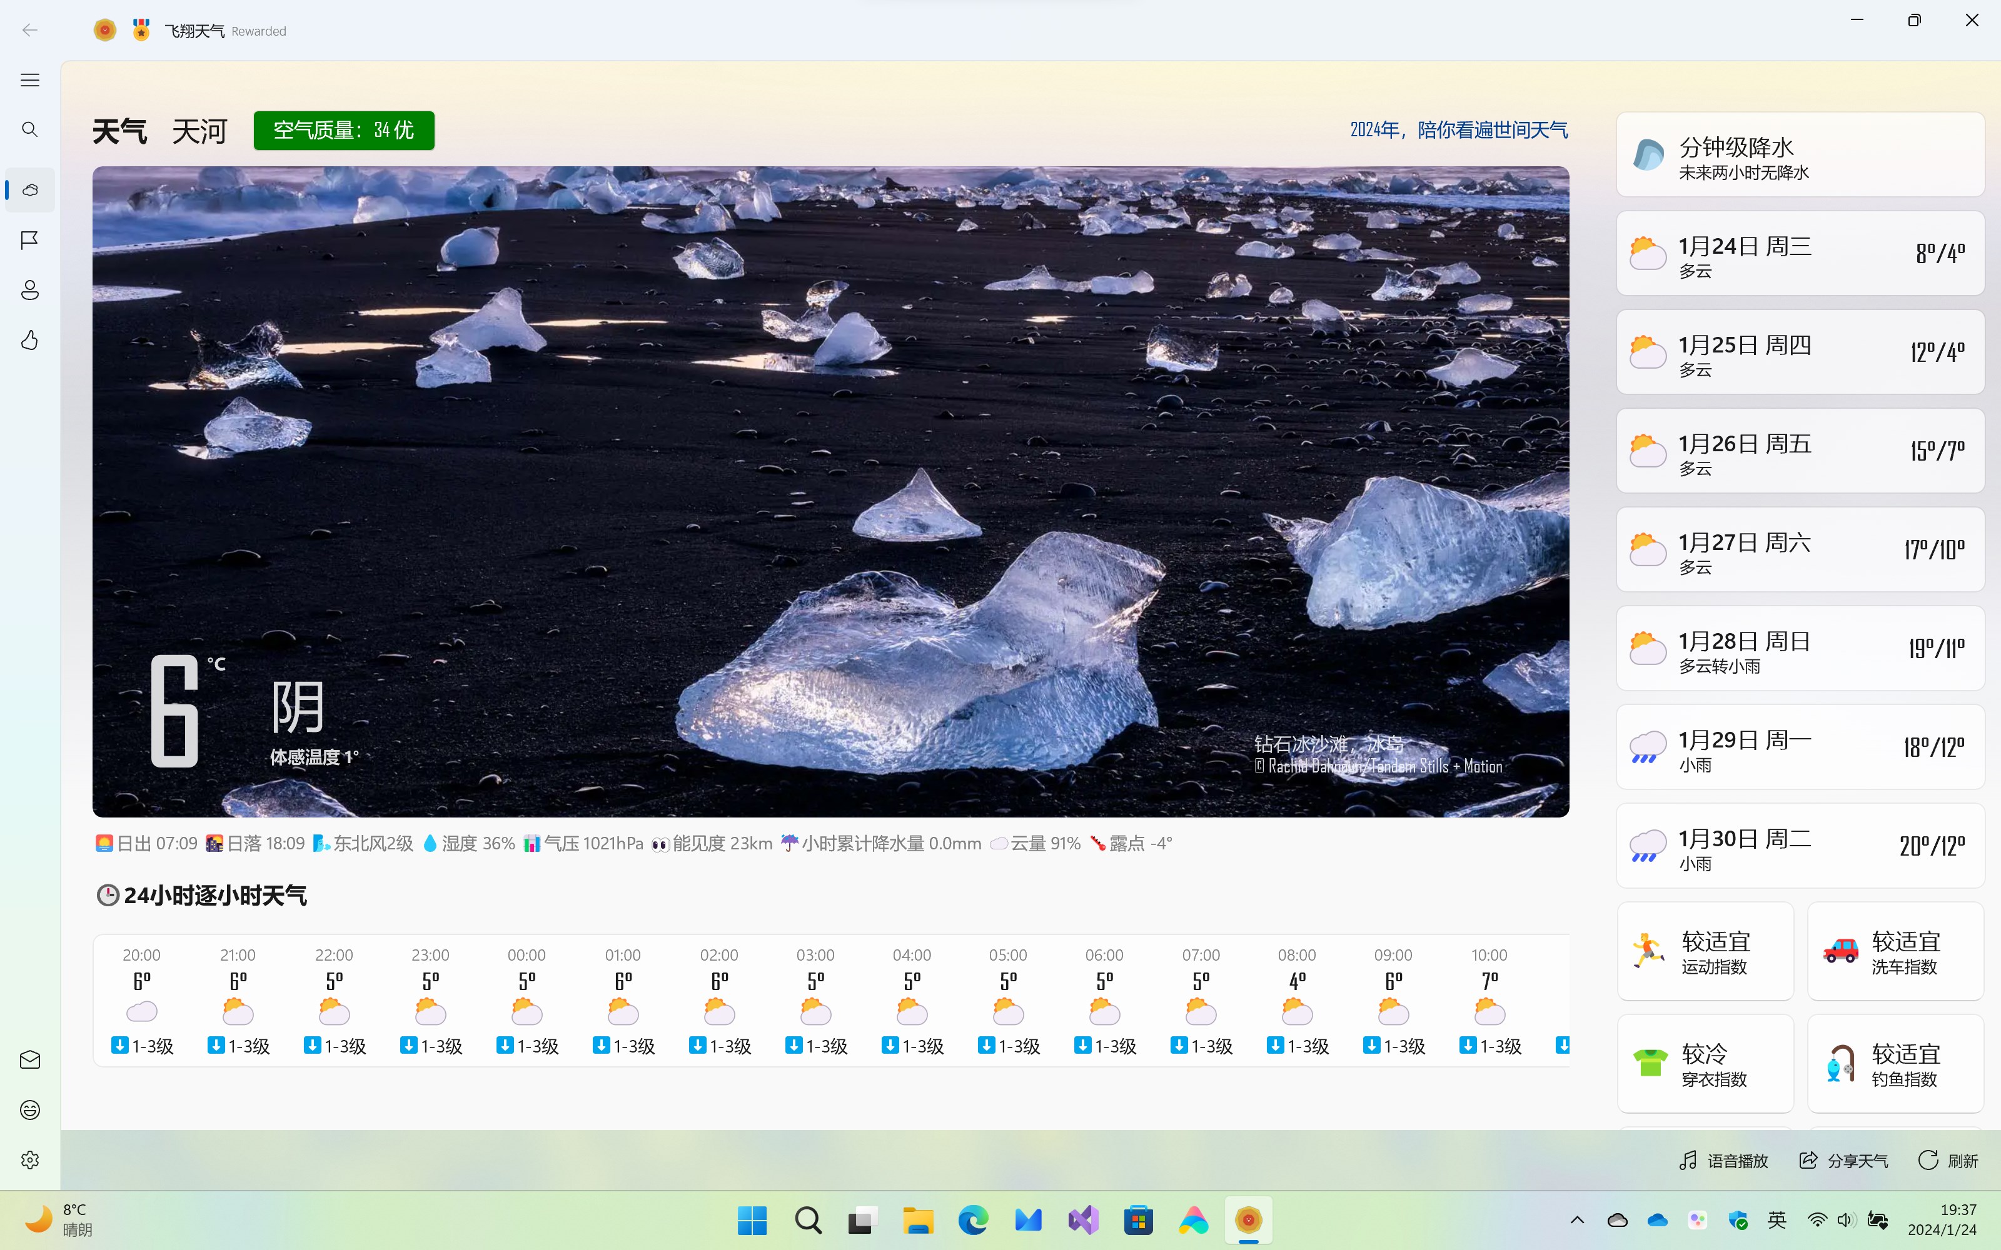Image resolution: width=2001 pixels, height=1250 pixels.
Task: Click the air quality 34 优 badge
Action: coord(343,131)
